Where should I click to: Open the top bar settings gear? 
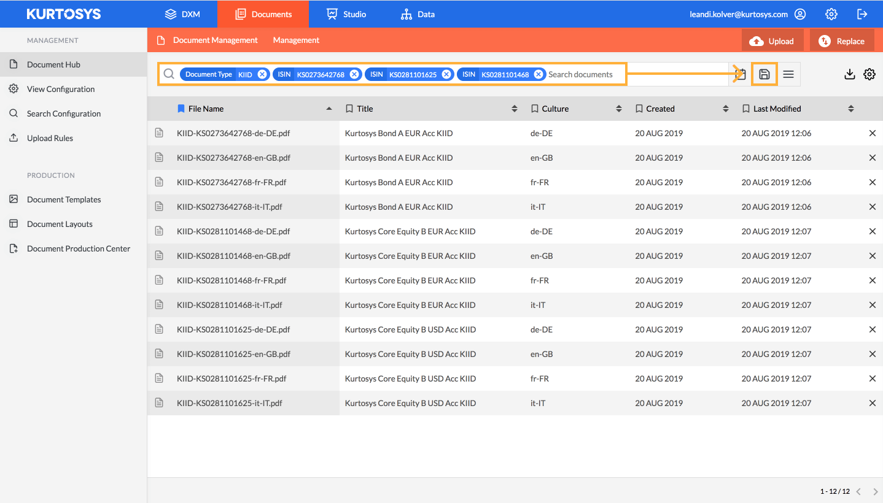pyautogui.click(x=831, y=14)
